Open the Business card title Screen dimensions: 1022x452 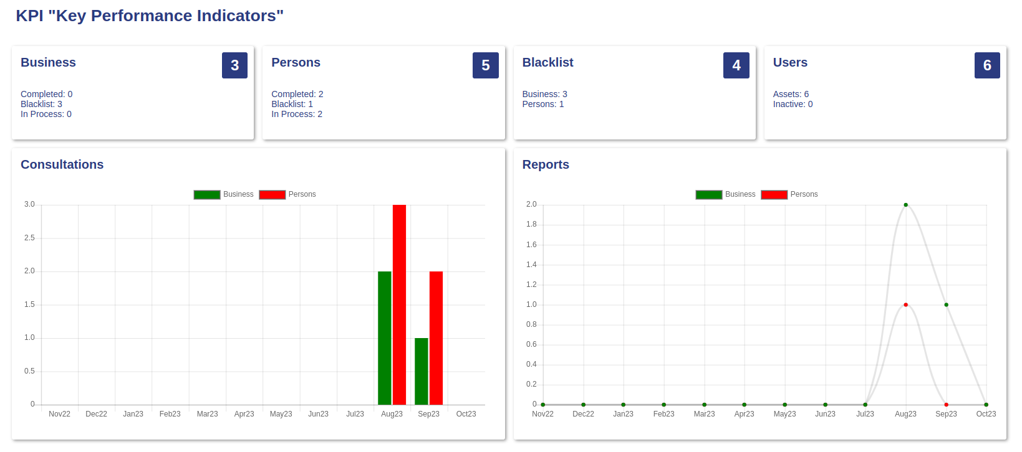(x=48, y=63)
